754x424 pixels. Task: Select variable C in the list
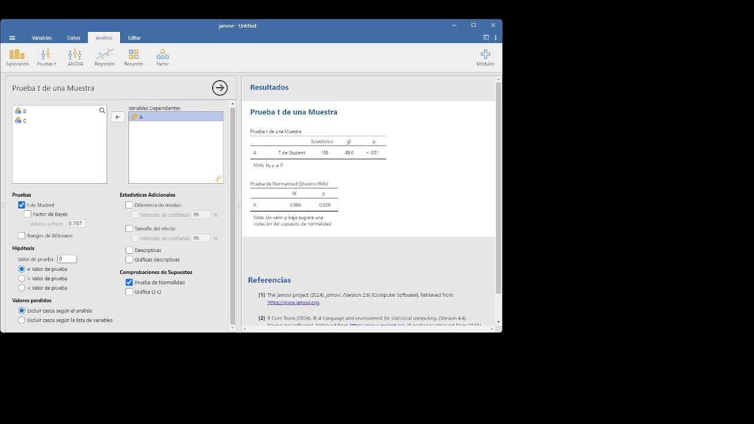(x=59, y=120)
